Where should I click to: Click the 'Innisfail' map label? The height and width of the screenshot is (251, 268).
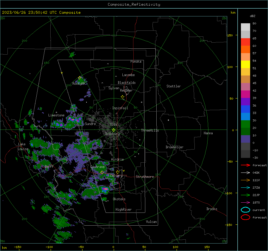tap(120, 108)
